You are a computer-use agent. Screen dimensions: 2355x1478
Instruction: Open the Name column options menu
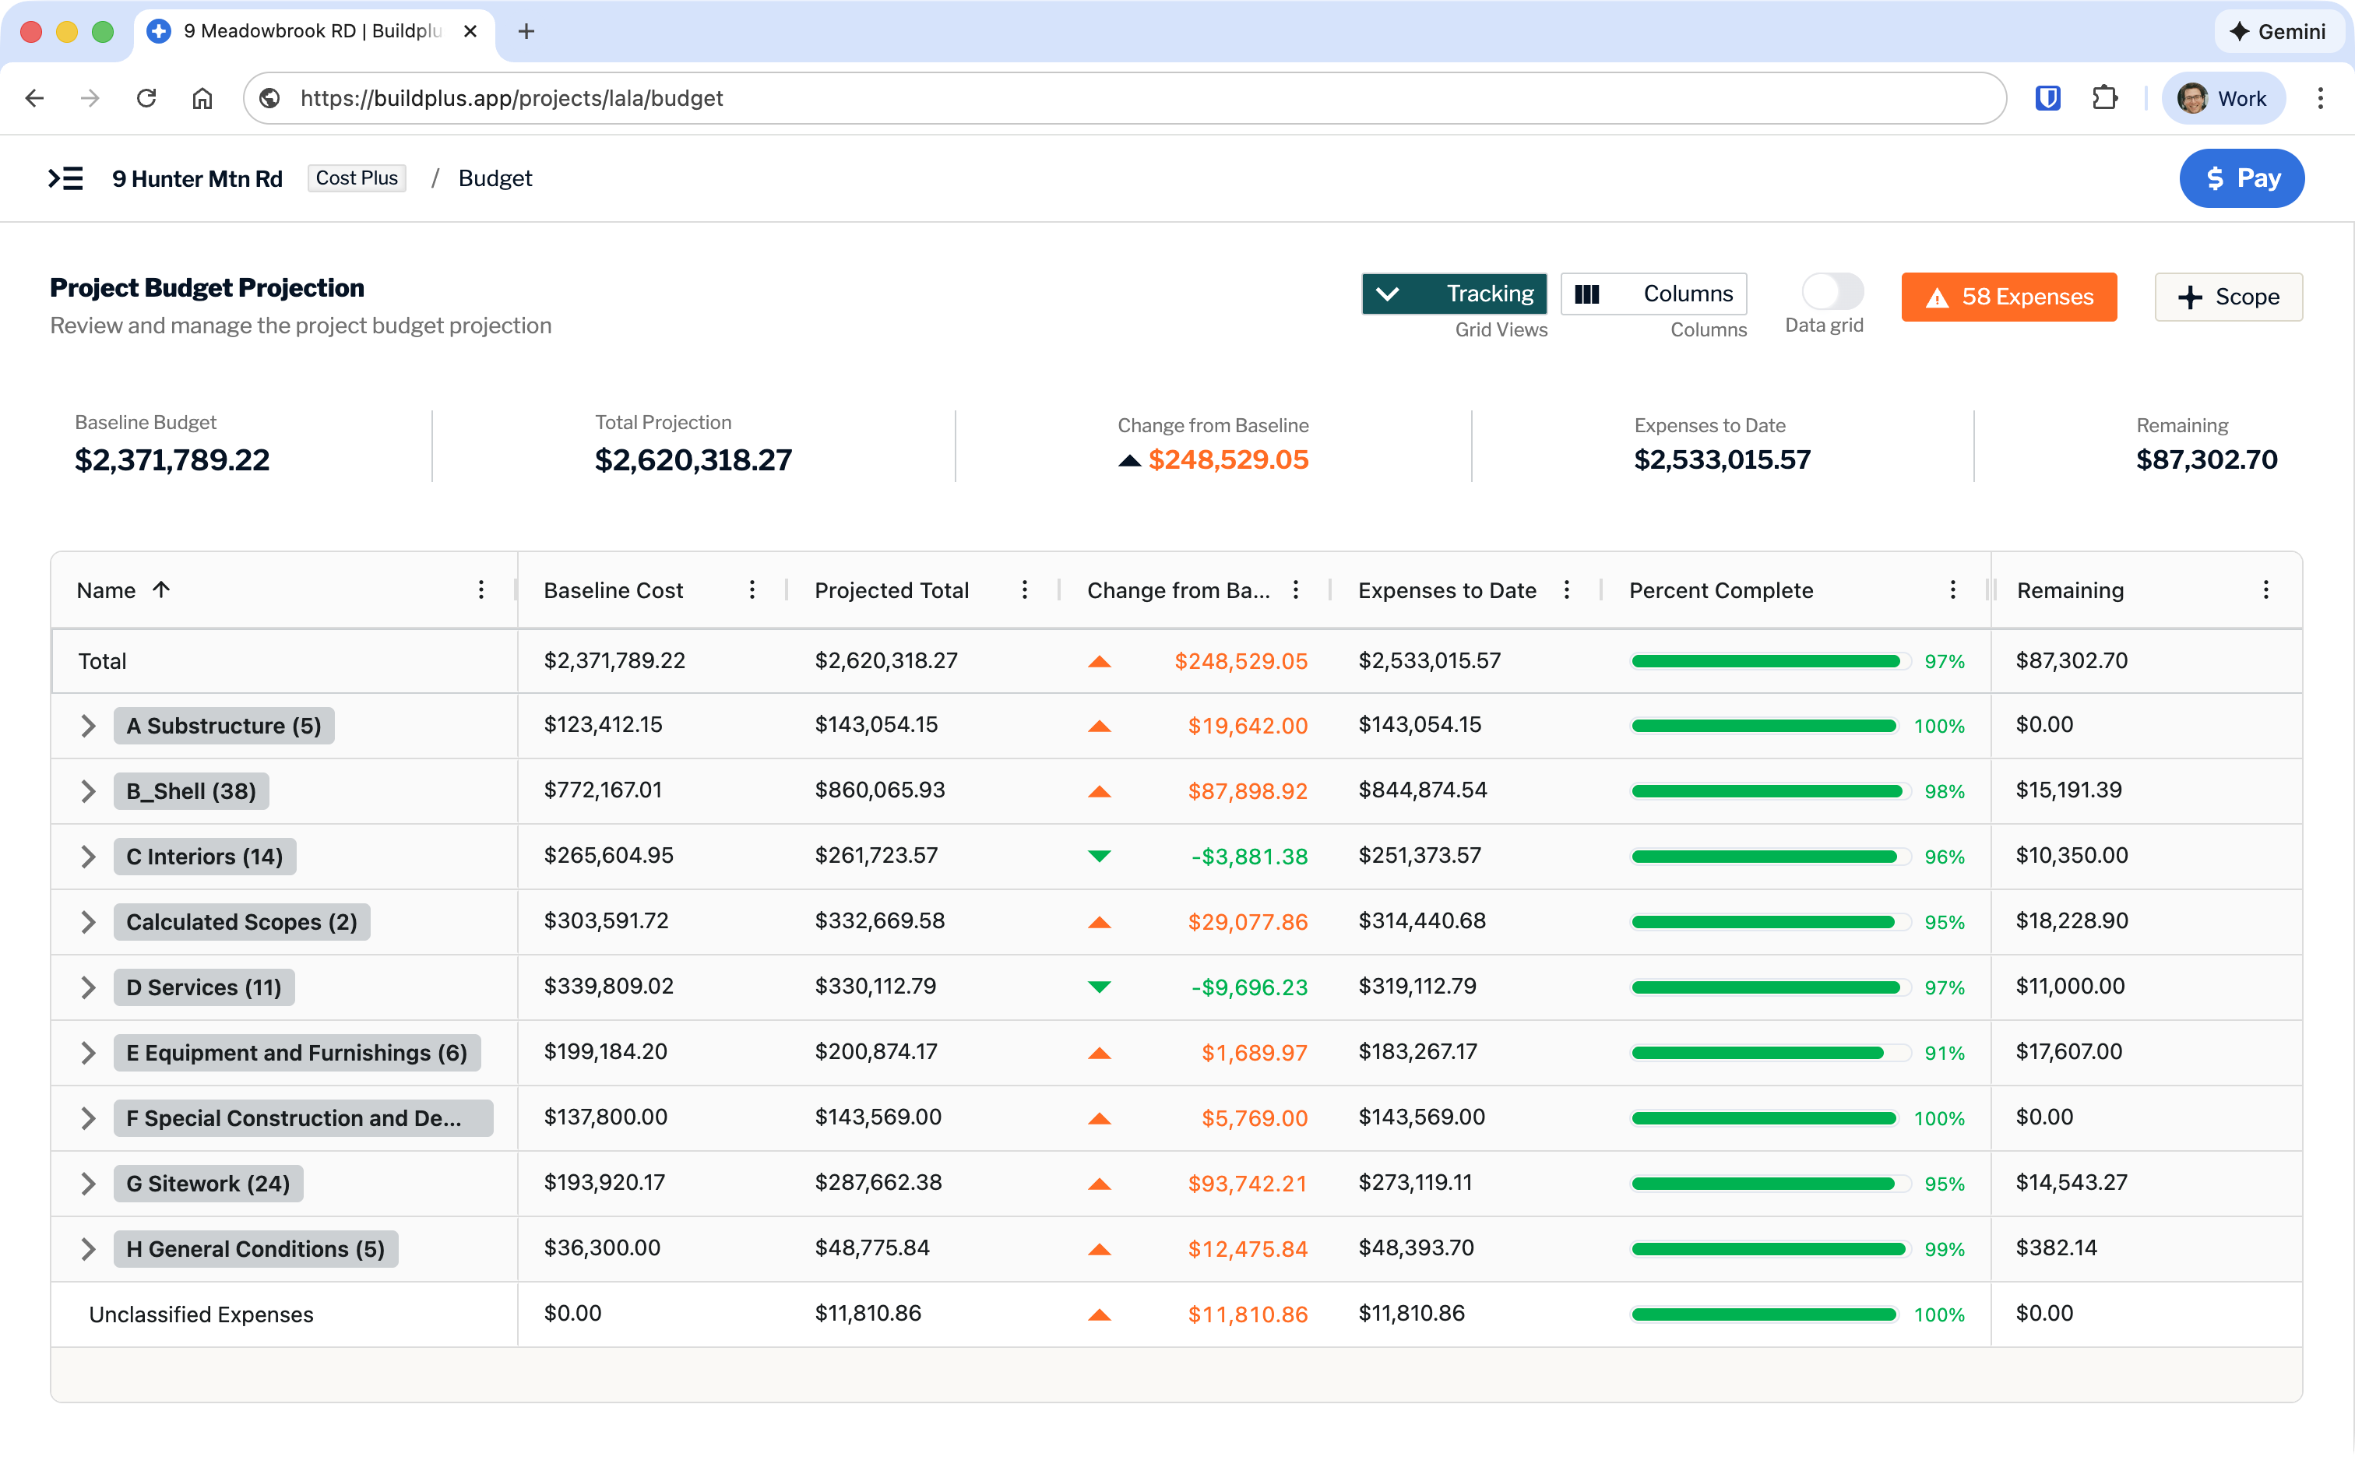pos(481,589)
